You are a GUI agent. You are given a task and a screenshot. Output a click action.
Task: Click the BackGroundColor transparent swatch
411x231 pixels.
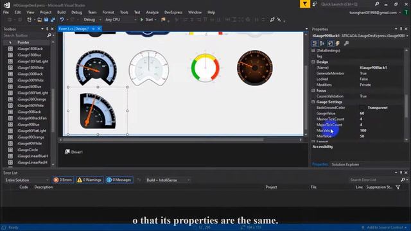point(362,108)
